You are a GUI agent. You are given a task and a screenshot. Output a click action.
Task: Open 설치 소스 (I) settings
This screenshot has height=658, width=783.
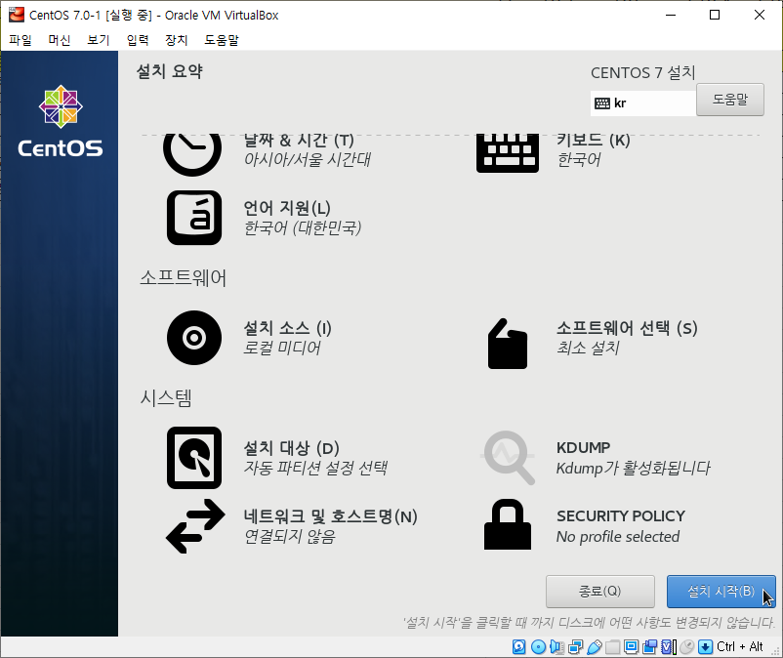tap(288, 328)
